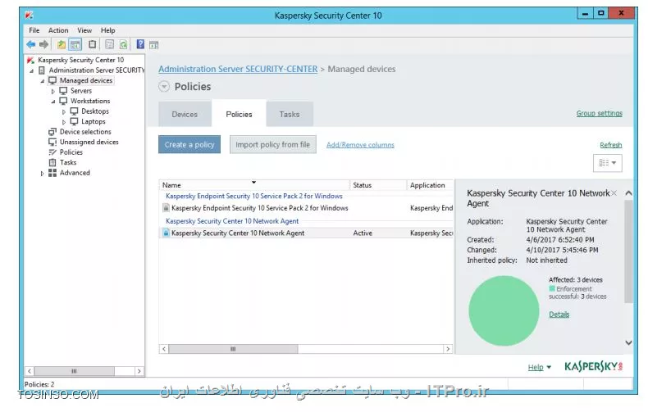Open the list view options dropdown

click(608, 163)
